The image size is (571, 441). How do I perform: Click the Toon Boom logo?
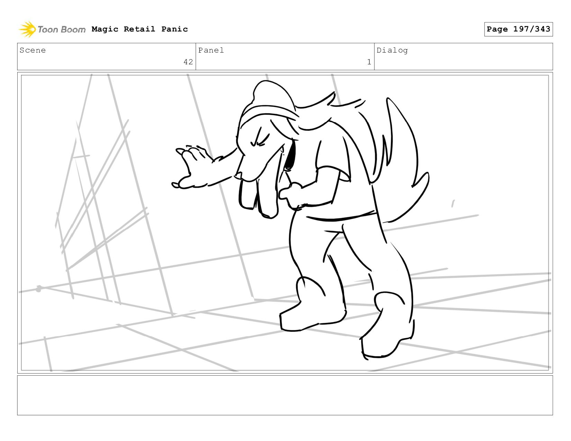coord(52,29)
